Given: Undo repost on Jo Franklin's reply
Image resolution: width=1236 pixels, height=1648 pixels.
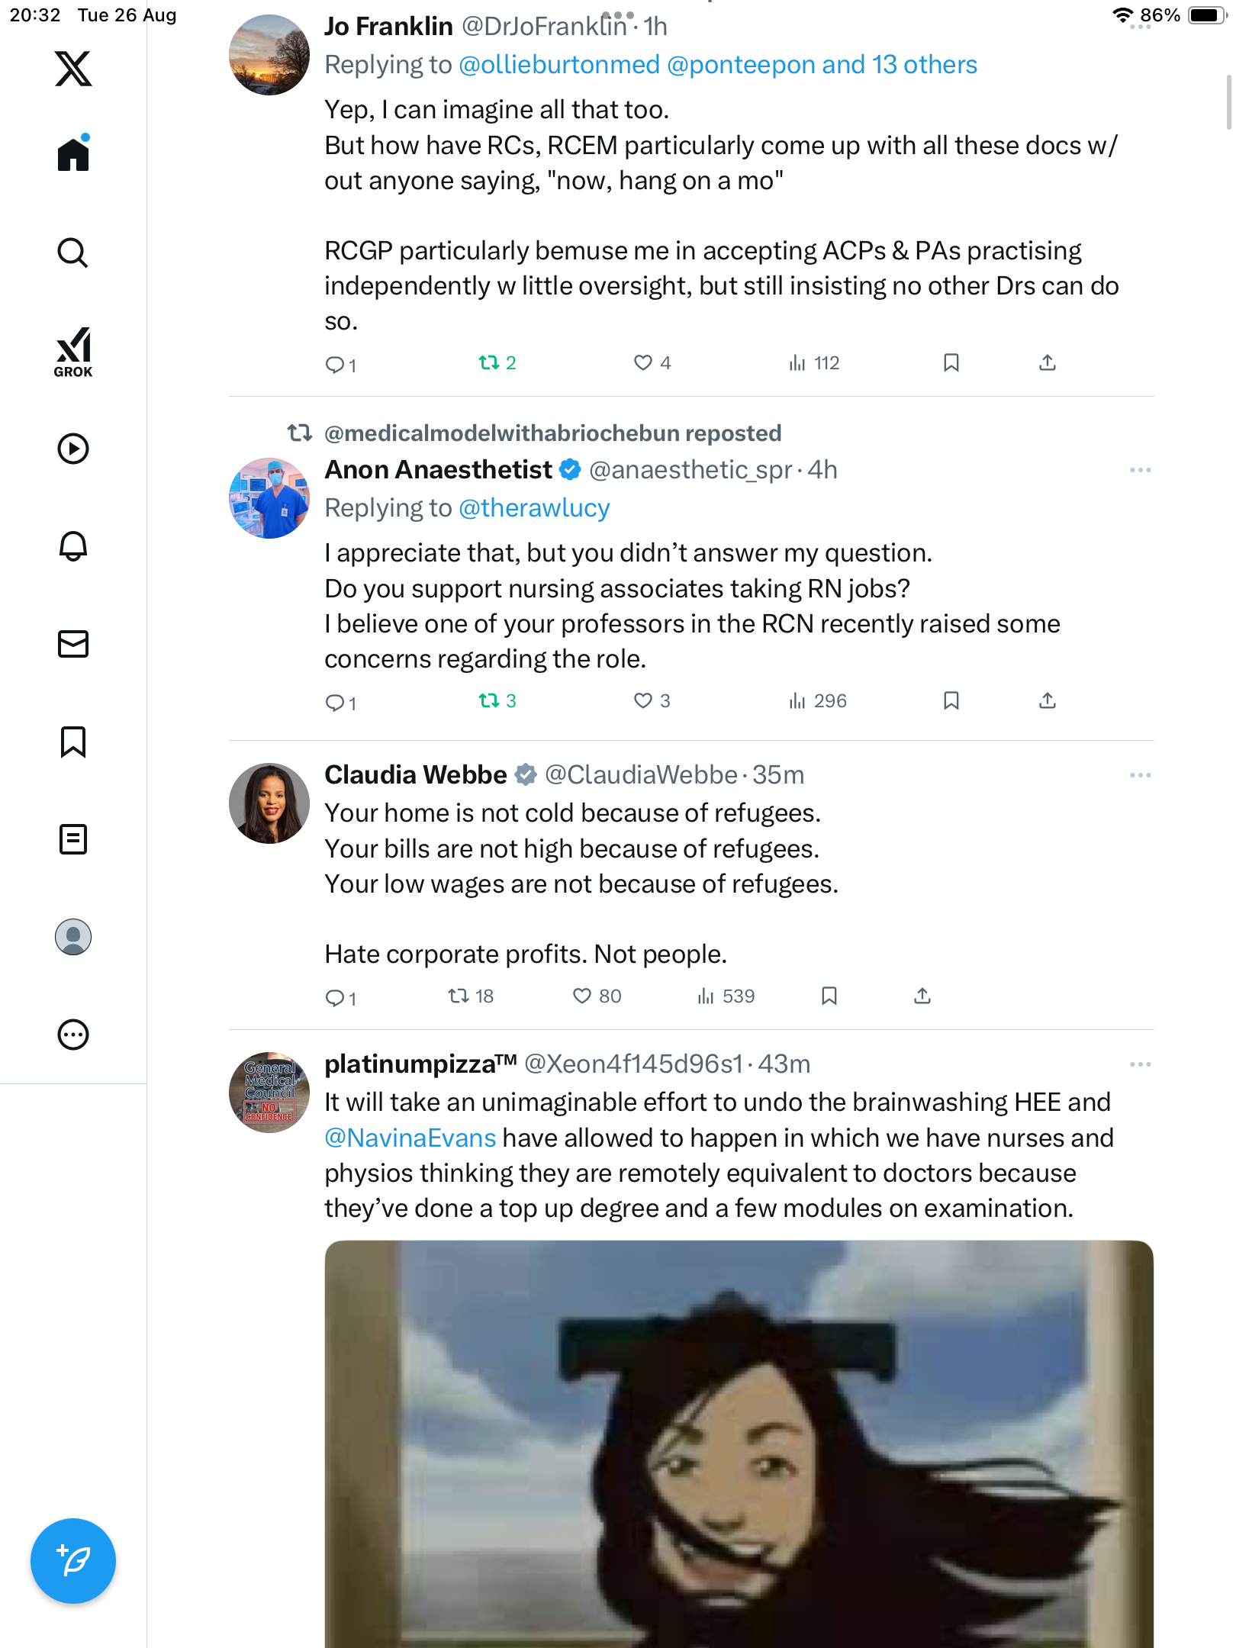Looking at the screenshot, I should click(489, 362).
